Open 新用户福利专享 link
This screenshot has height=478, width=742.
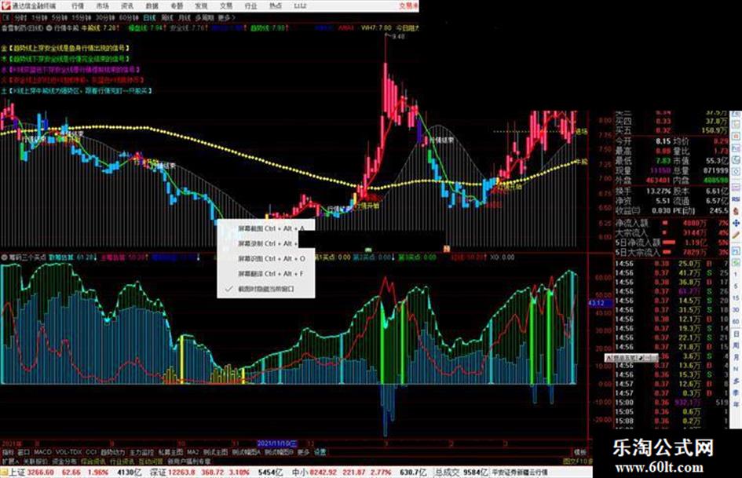tap(189, 462)
